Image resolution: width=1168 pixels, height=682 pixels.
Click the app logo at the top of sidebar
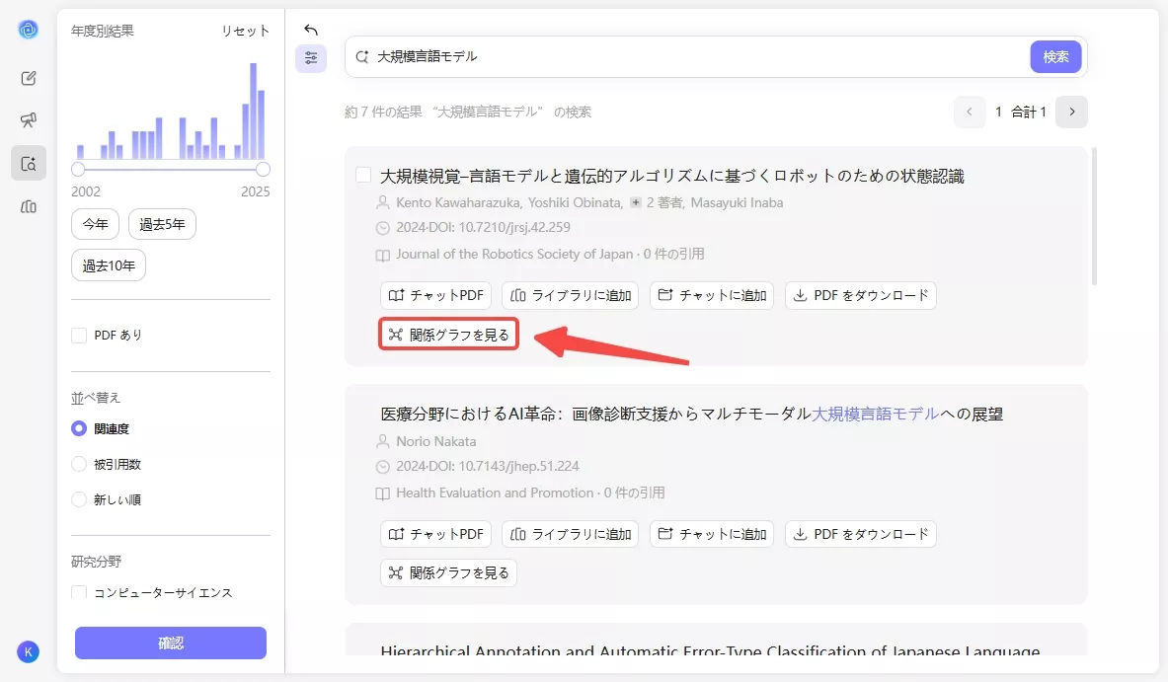click(x=29, y=29)
